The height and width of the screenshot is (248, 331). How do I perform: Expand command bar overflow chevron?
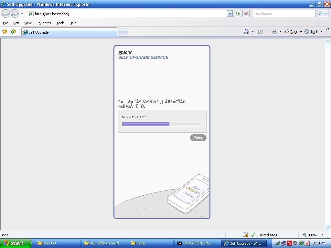[x=328, y=29]
